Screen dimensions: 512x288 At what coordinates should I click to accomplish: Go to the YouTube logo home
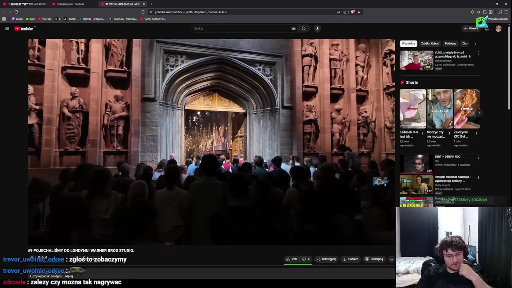pos(25,28)
